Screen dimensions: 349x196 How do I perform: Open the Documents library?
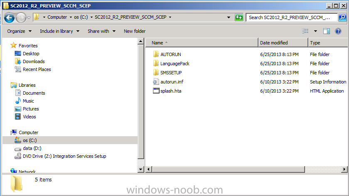[x=34, y=93]
